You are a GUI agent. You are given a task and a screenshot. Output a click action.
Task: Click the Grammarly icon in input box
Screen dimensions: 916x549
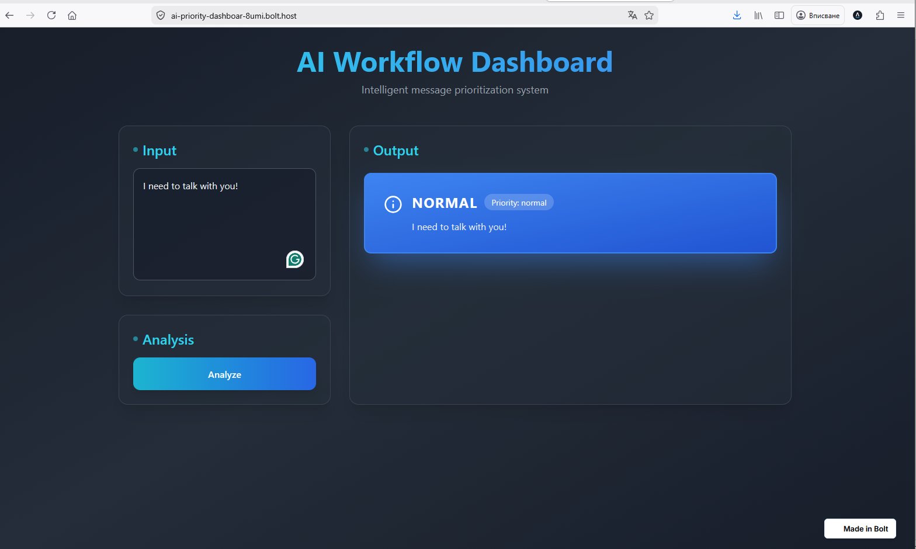tap(295, 259)
